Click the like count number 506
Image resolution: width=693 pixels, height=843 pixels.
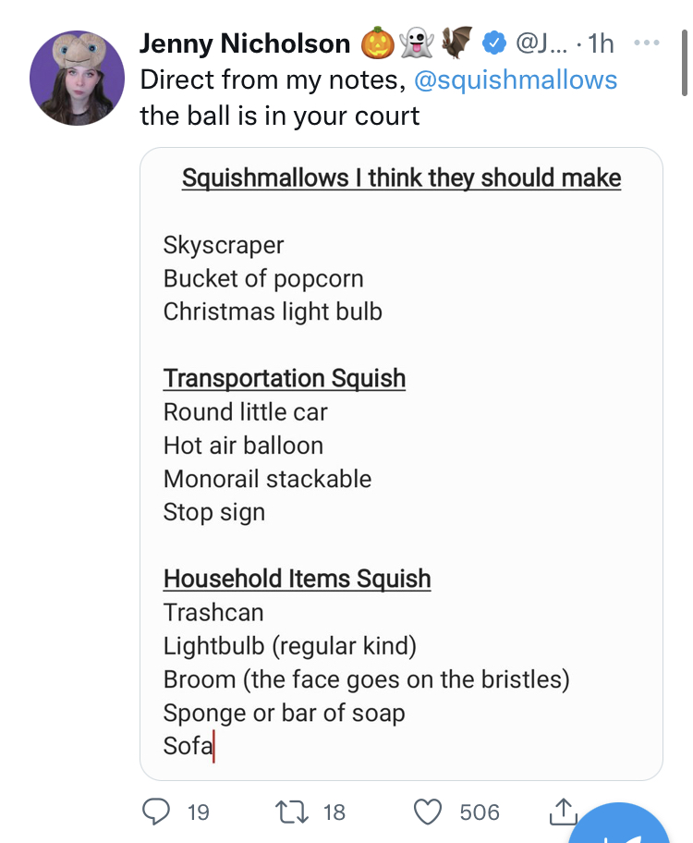point(480,812)
